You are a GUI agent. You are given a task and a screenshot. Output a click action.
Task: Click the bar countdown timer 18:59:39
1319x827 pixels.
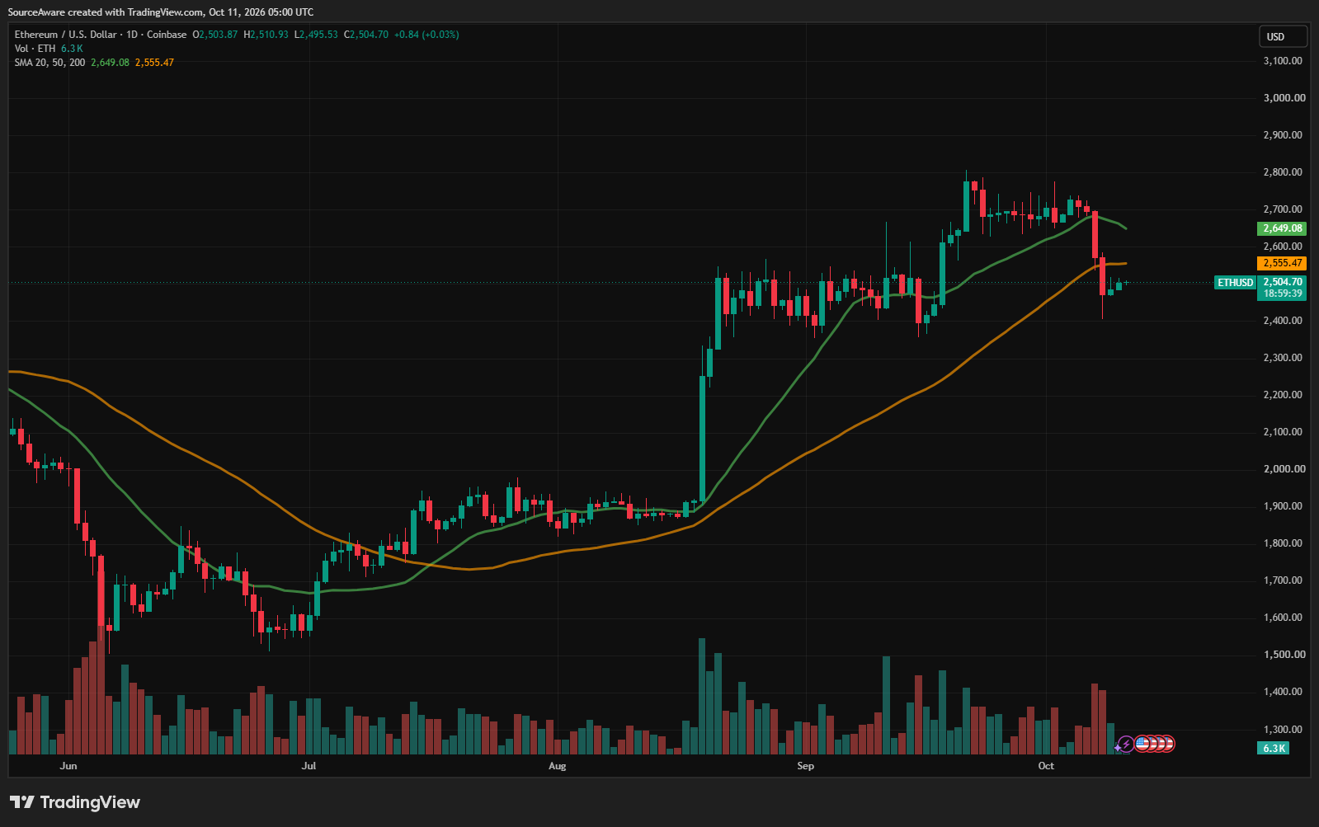pos(1283,294)
